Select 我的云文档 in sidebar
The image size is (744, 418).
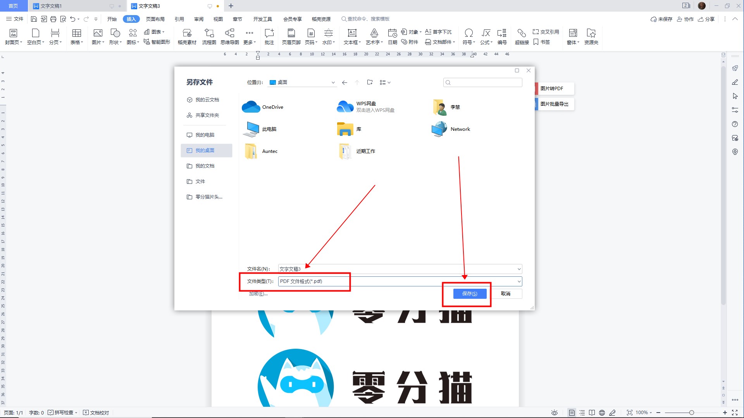(207, 100)
